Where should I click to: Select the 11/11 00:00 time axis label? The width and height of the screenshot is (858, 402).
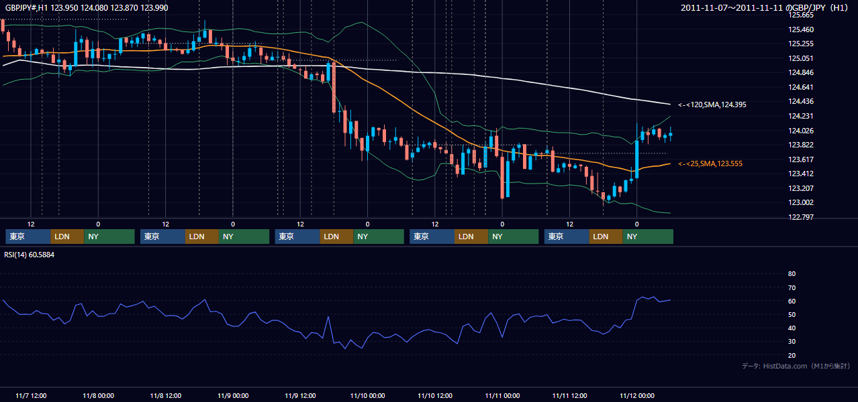tap(502, 395)
